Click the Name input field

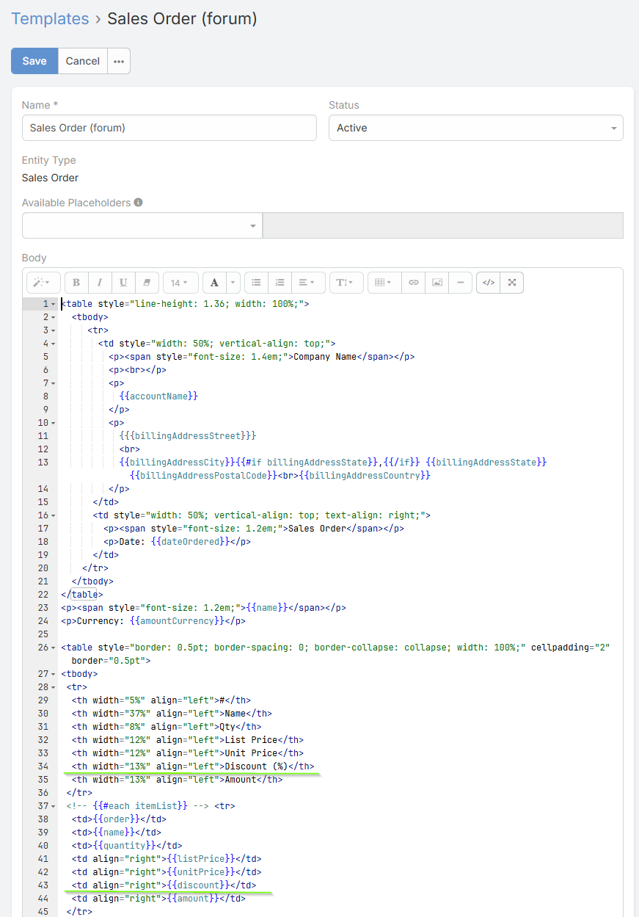tap(169, 128)
